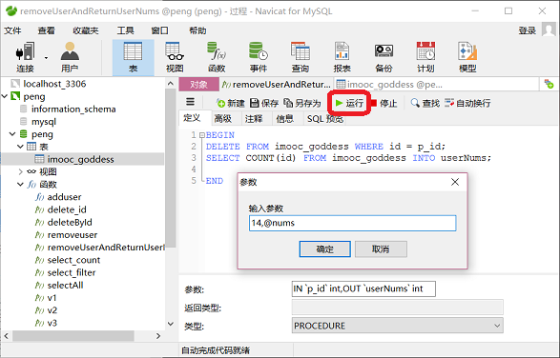Select the 信息 tab
The height and width of the screenshot is (358, 560).
click(x=284, y=118)
